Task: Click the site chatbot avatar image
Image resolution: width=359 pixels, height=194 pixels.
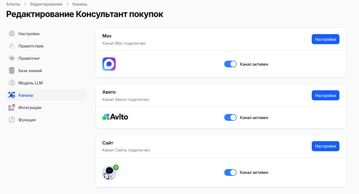Action: (109, 173)
